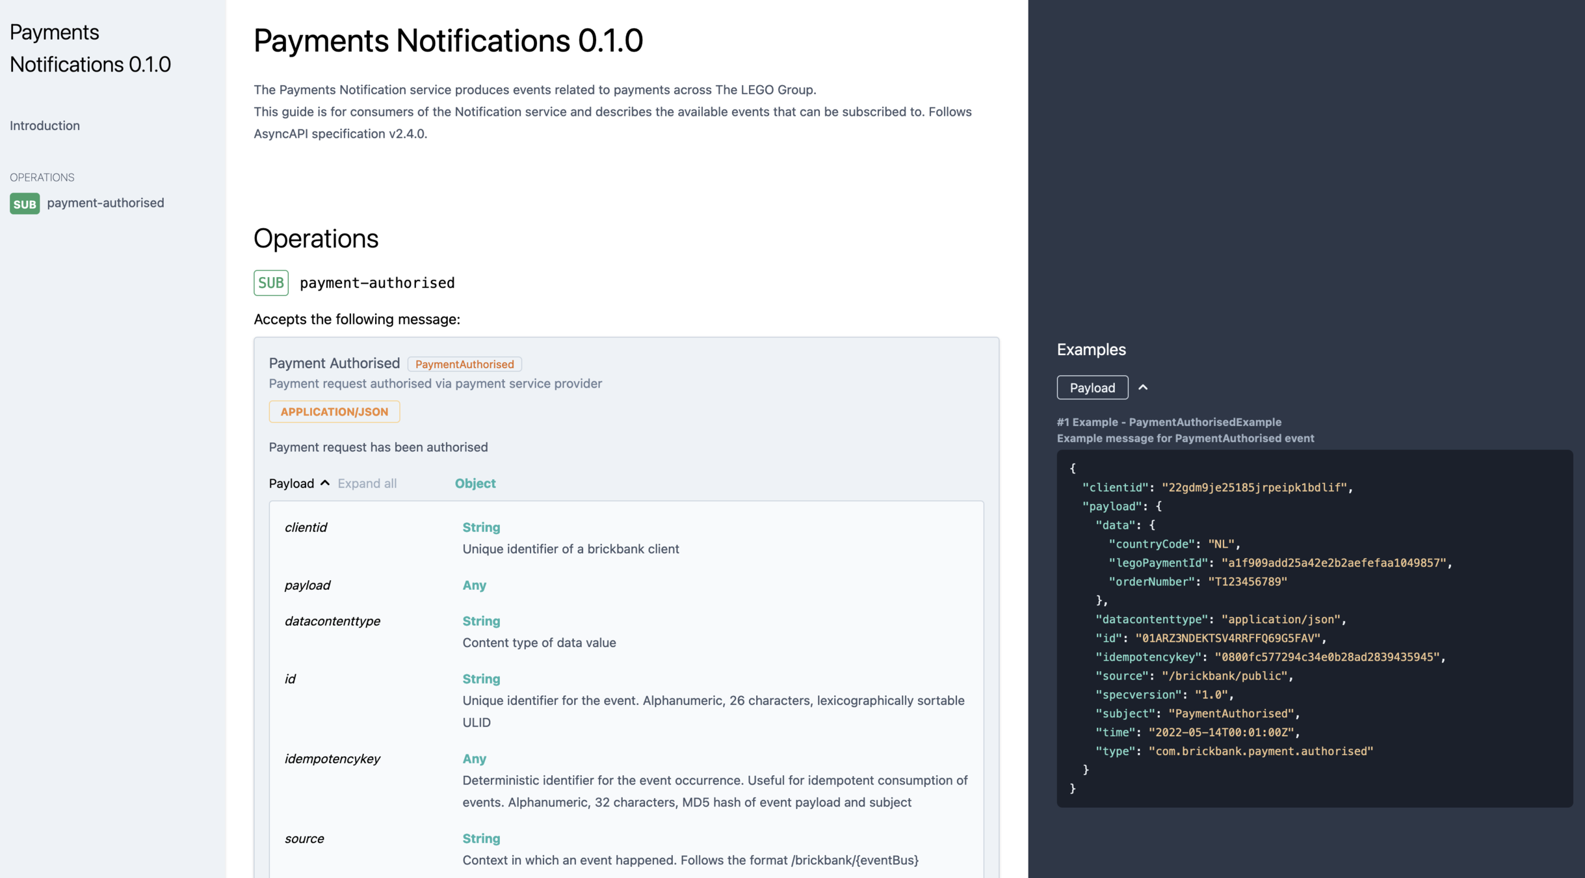The height and width of the screenshot is (878, 1585).
Task: Open the Introduction sidebar link
Action: coord(45,126)
